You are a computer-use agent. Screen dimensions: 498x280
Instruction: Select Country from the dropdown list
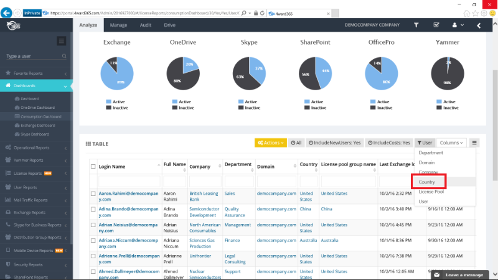tap(444, 182)
